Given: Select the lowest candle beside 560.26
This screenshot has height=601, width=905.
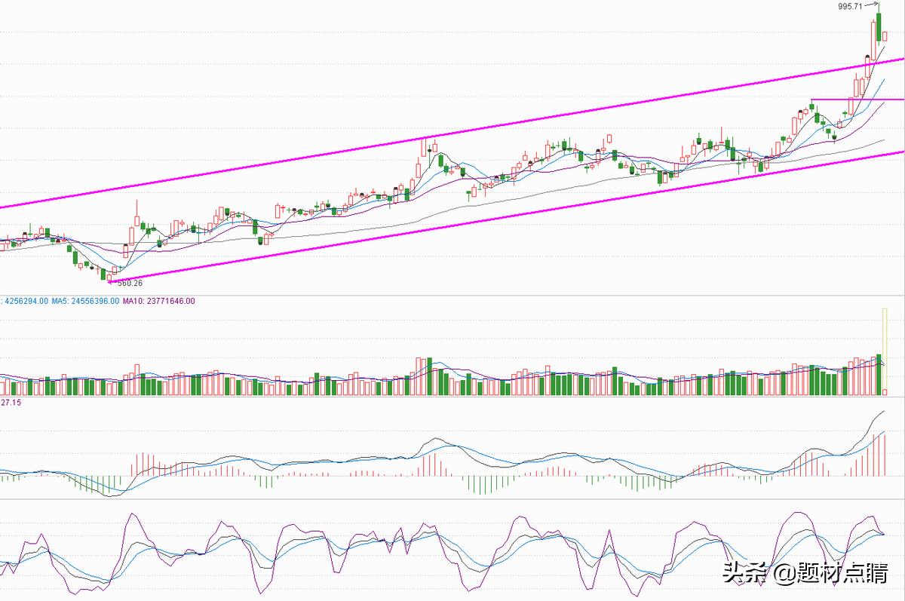Looking at the screenshot, I should click(109, 278).
